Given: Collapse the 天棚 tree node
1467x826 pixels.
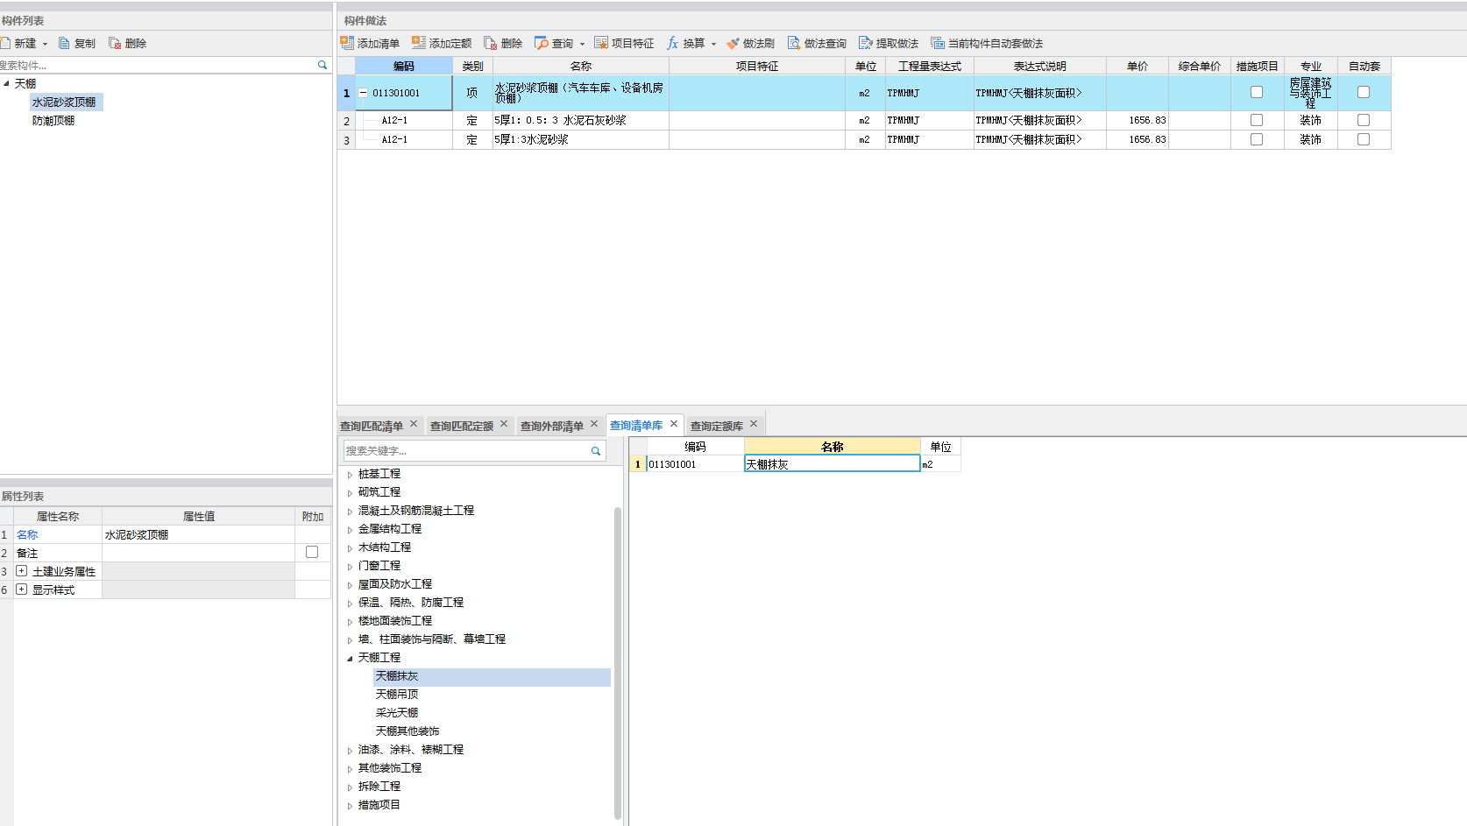Looking at the screenshot, I should [7, 83].
